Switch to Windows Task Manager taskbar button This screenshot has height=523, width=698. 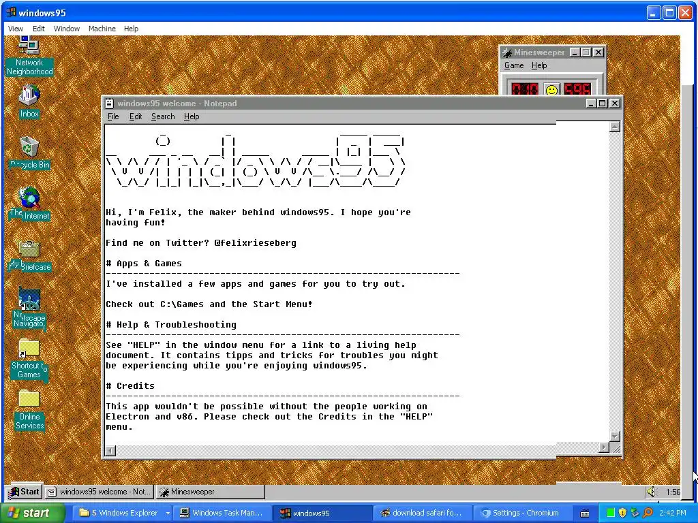point(223,513)
